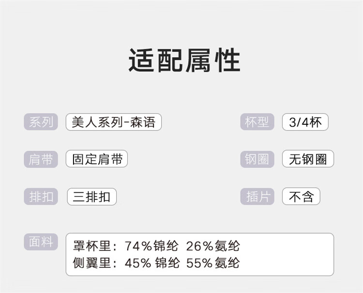Select the 3/4杯 value tag
363x293 pixels.
305,122
